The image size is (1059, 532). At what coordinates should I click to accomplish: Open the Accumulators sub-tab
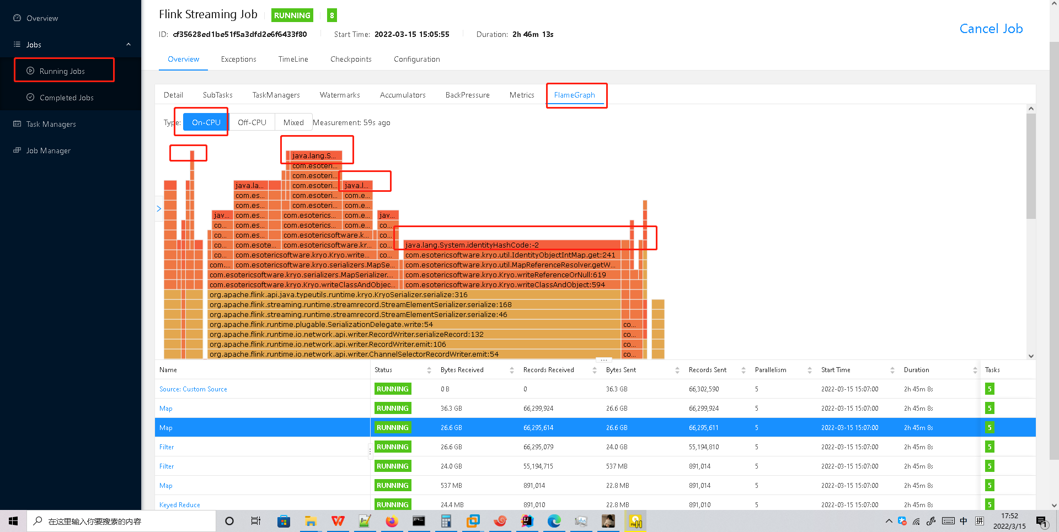403,95
